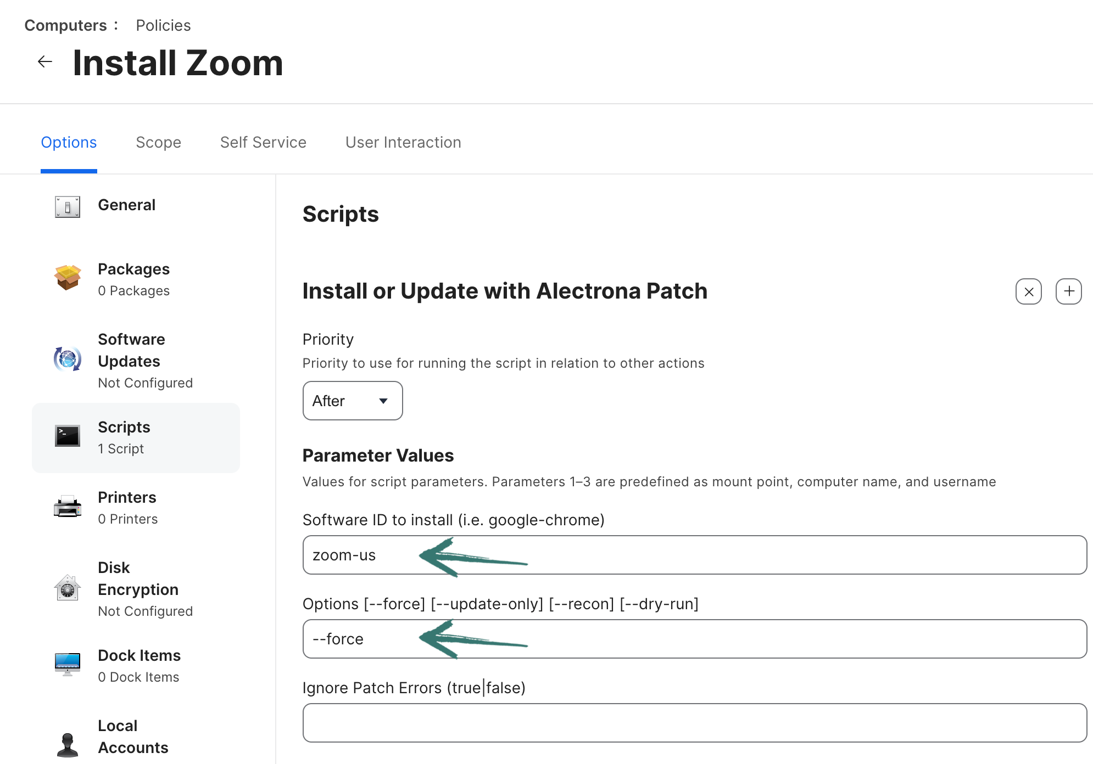Open Software Updates globe icon
The height and width of the screenshot is (764, 1093).
point(68,359)
